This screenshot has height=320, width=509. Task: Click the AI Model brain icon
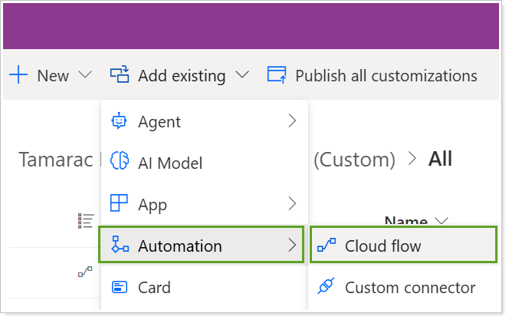click(120, 163)
